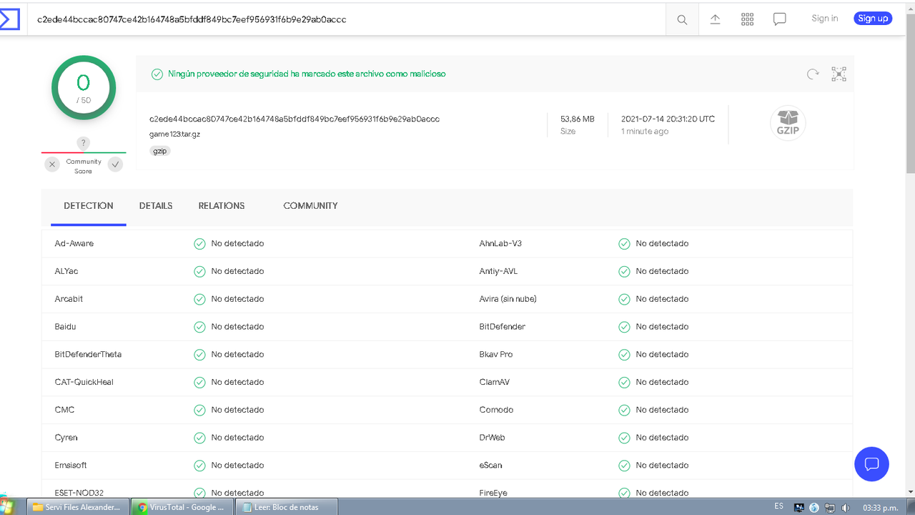The image size is (915, 515).
Task: Open Servi Files Alexander taskbar folder
Action: coord(79,507)
